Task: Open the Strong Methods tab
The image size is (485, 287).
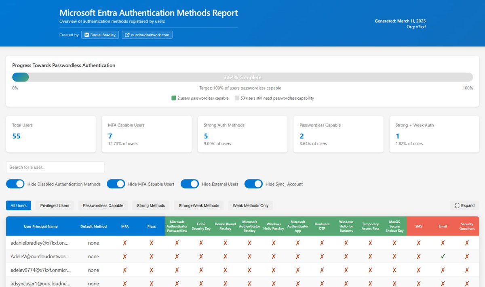Action: point(151,205)
